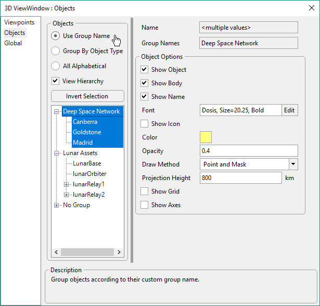Select Canberra in the object tree

(85, 122)
